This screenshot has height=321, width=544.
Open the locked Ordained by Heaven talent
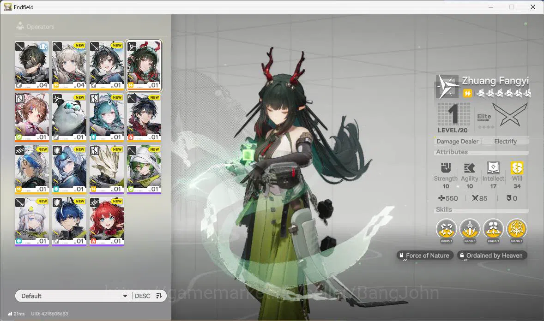pyautogui.click(x=492, y=256)
